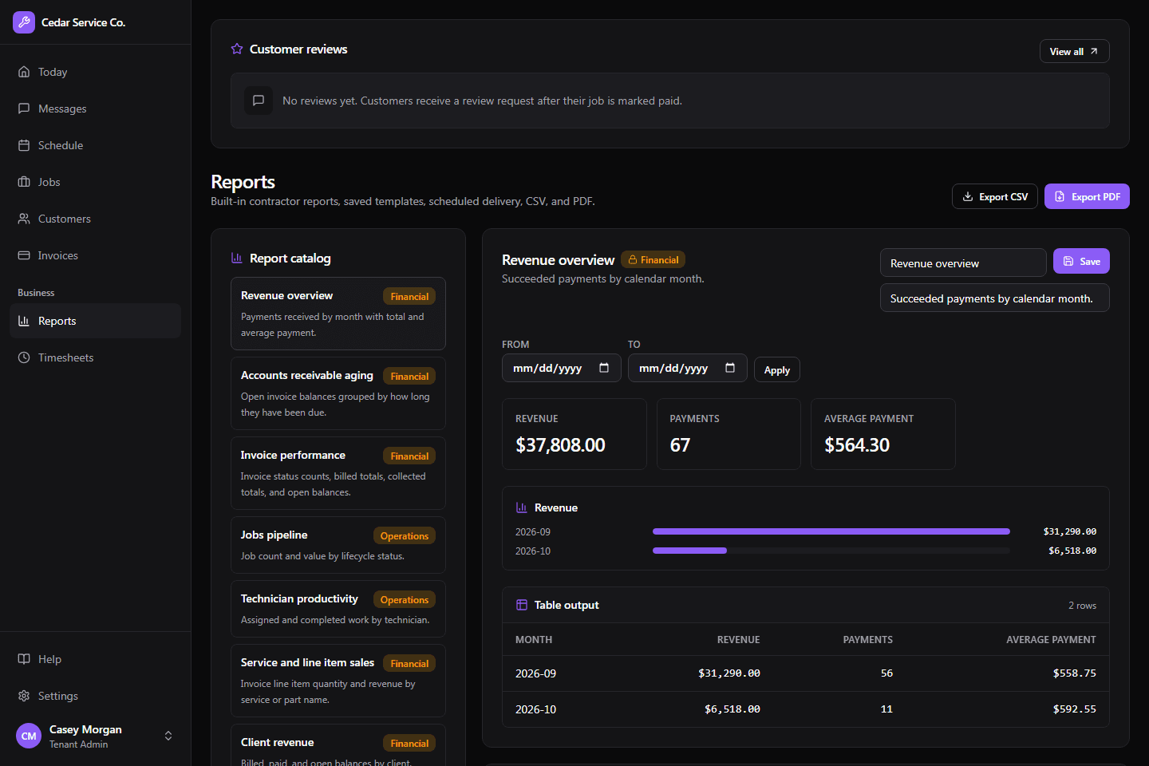Click the 2 rows count label
The image size is (1149, 766).
tap(1082, 606)
